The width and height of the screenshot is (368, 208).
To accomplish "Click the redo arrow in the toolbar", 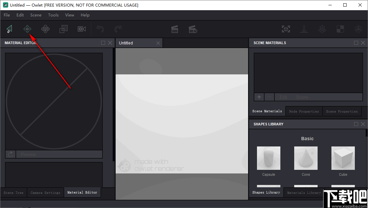I will point(118,29).
